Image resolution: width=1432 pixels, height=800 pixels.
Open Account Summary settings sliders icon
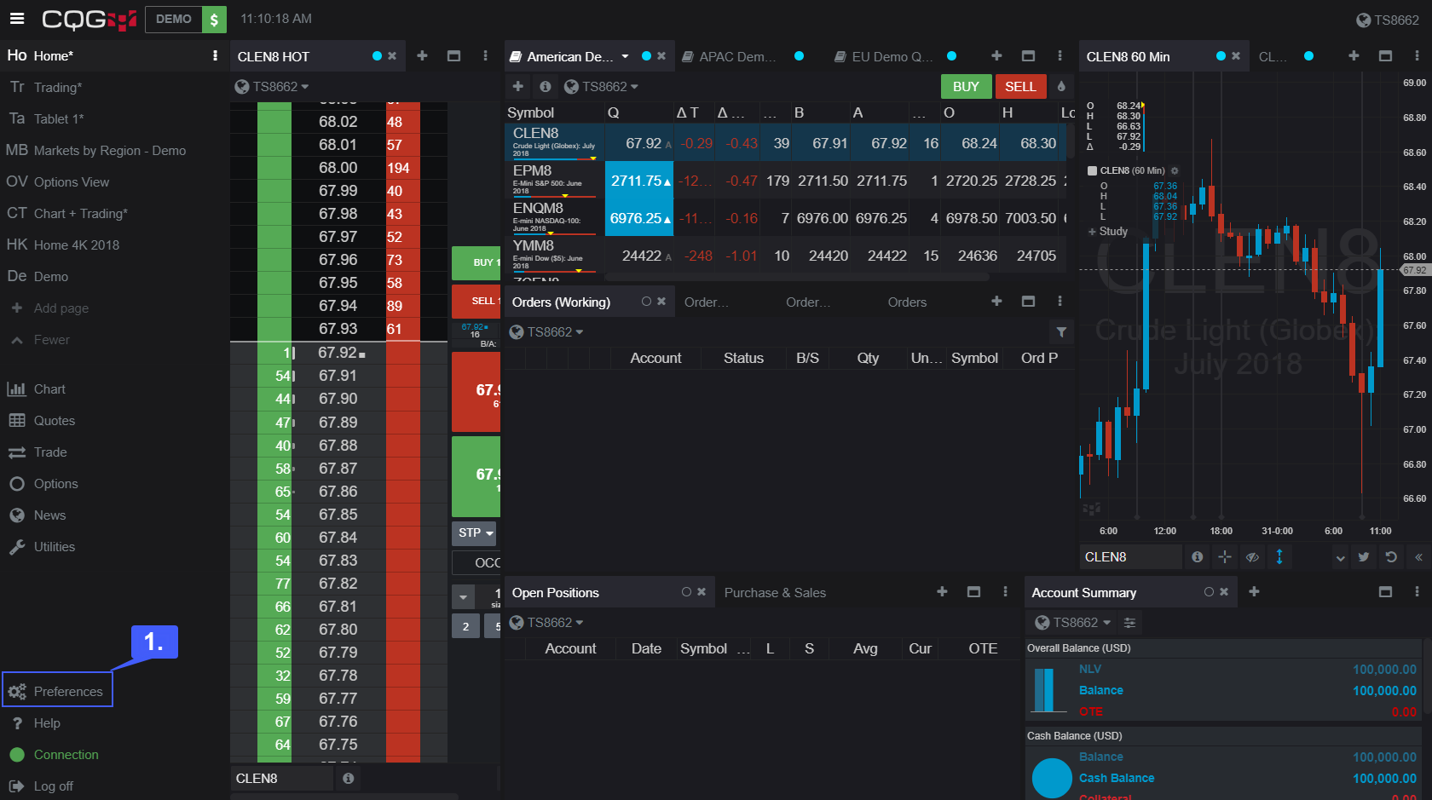(1129, 623)
